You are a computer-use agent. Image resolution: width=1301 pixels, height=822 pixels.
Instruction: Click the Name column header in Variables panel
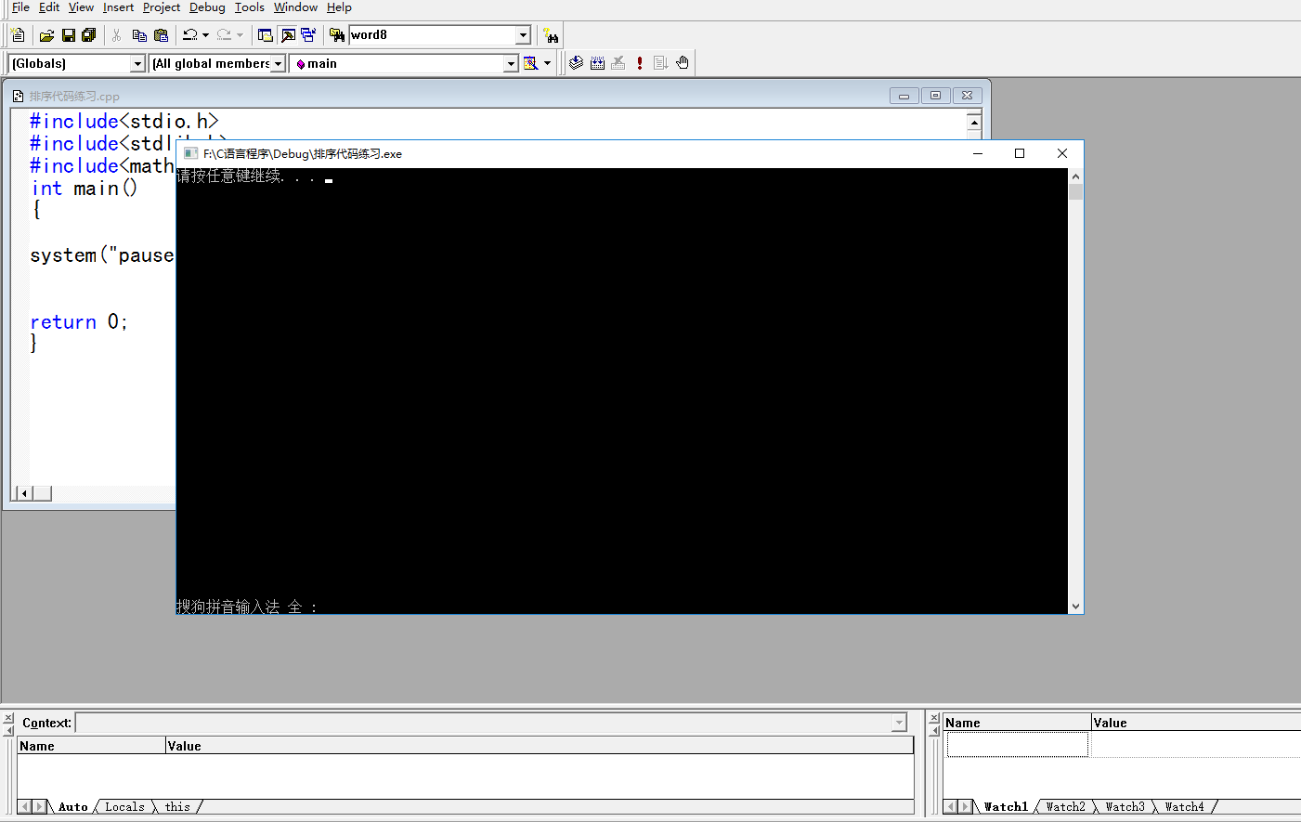[91, 746]
